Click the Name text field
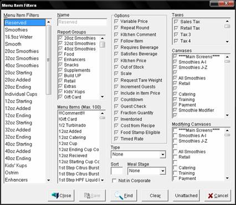The image size is (236, 205). pos(82,22)
